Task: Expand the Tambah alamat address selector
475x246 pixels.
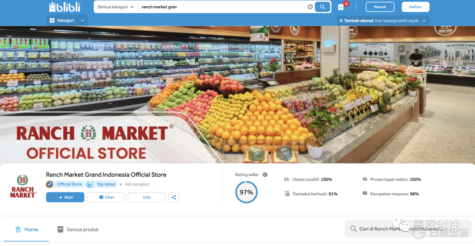Action: point(383,21)
